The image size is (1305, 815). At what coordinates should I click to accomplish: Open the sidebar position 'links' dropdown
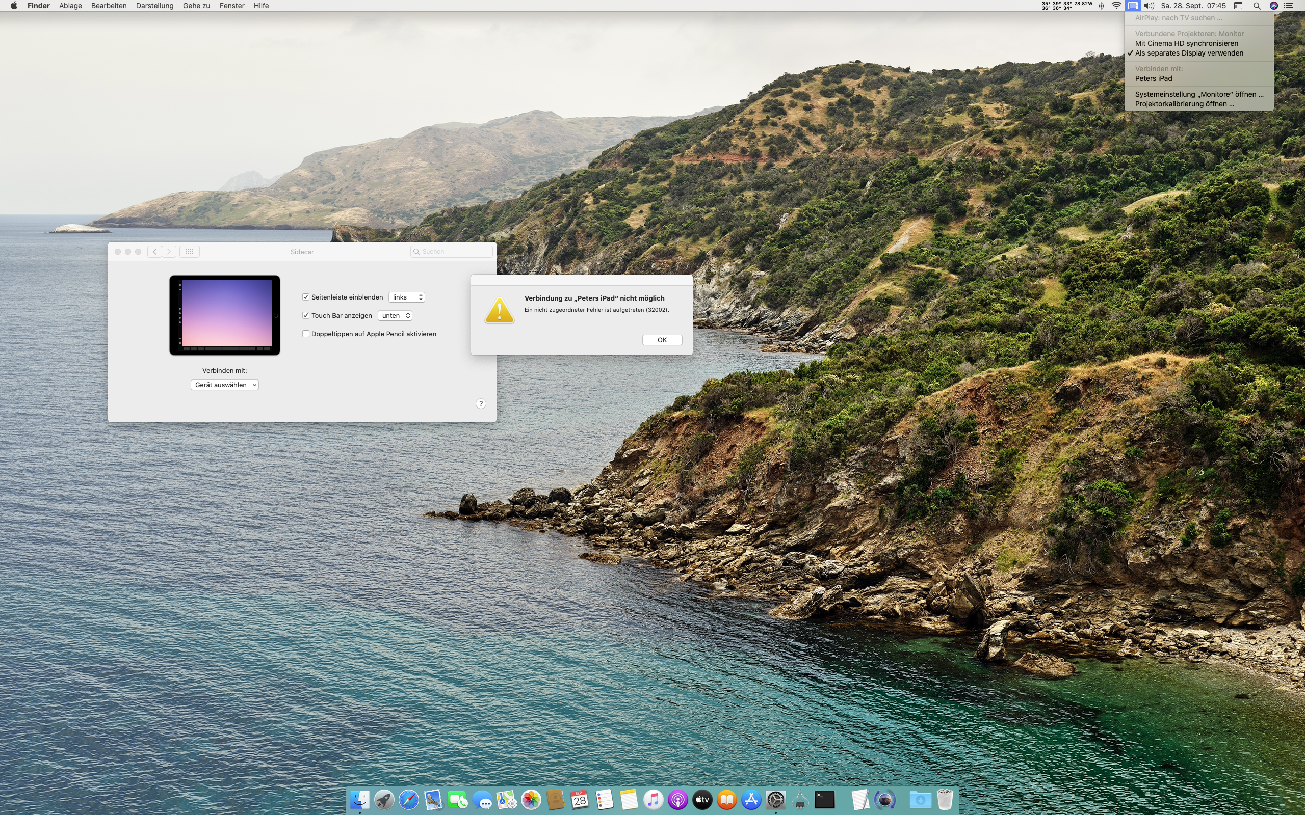coord(407,297)
